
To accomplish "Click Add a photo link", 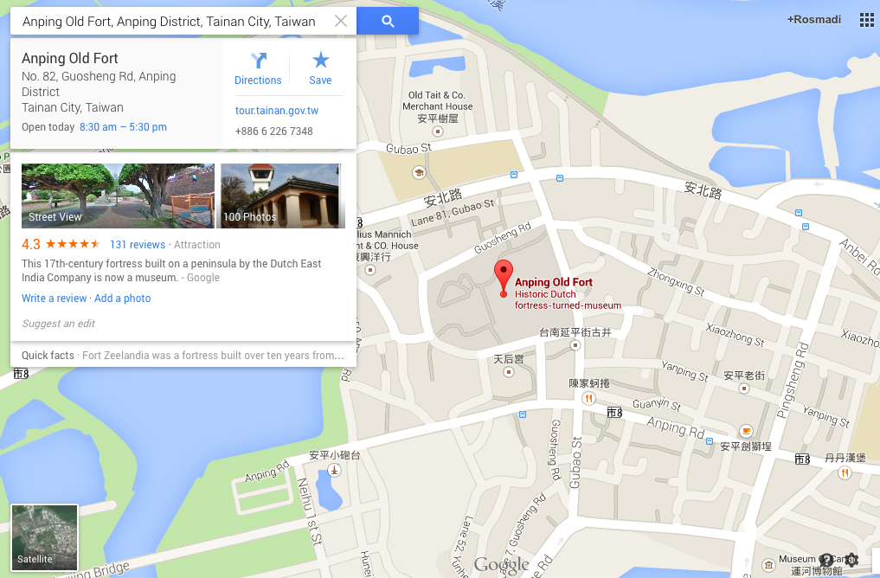I will tap(122, 299).
